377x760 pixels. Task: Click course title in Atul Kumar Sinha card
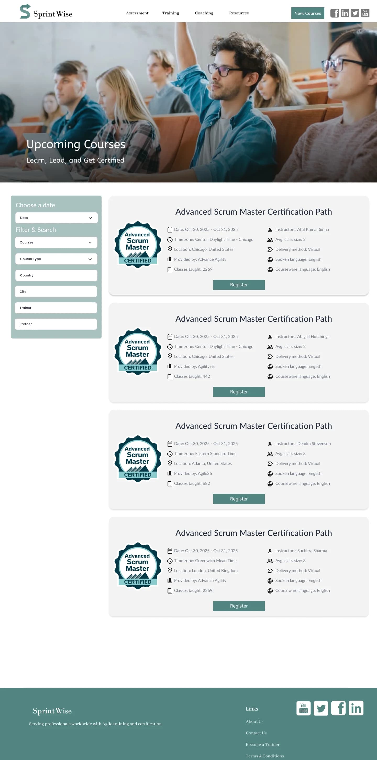coord(253,212)
